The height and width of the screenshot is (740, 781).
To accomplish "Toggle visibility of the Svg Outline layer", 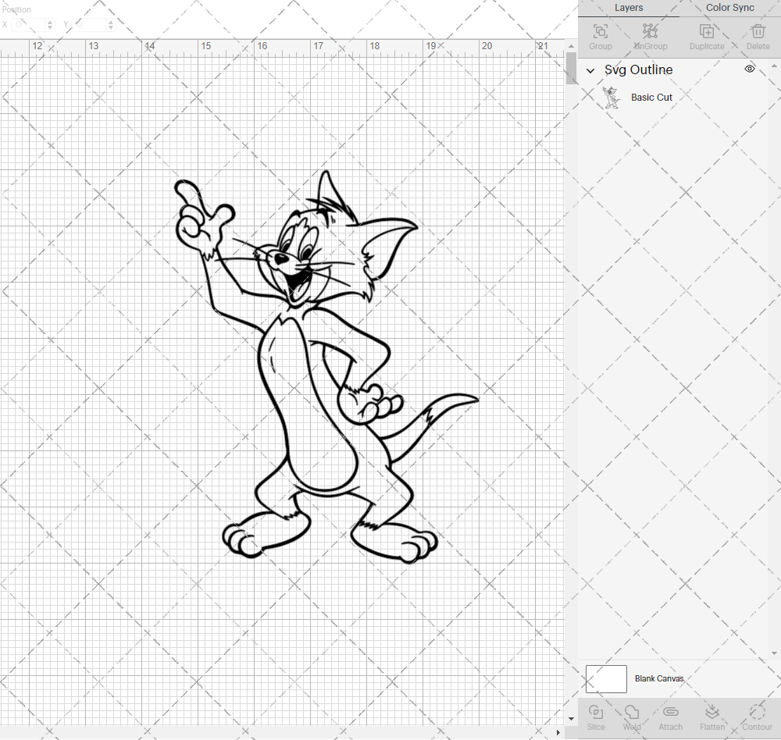I will (x=749, y=69).
